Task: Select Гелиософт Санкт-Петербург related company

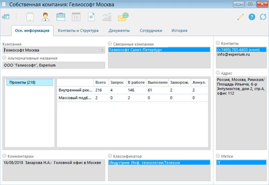Action: click(159, 50)
